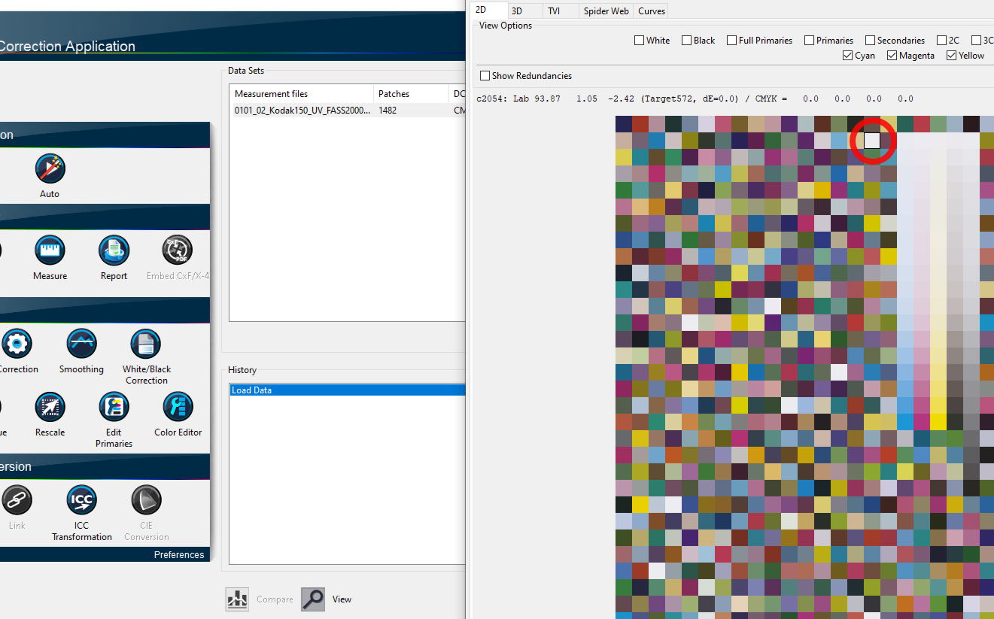Click the View label button

coord(342,599)
